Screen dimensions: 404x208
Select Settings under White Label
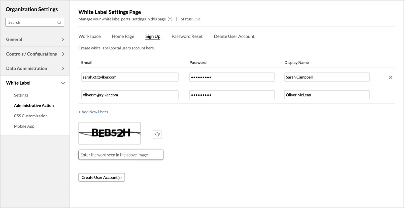click(x=21, y=95)
